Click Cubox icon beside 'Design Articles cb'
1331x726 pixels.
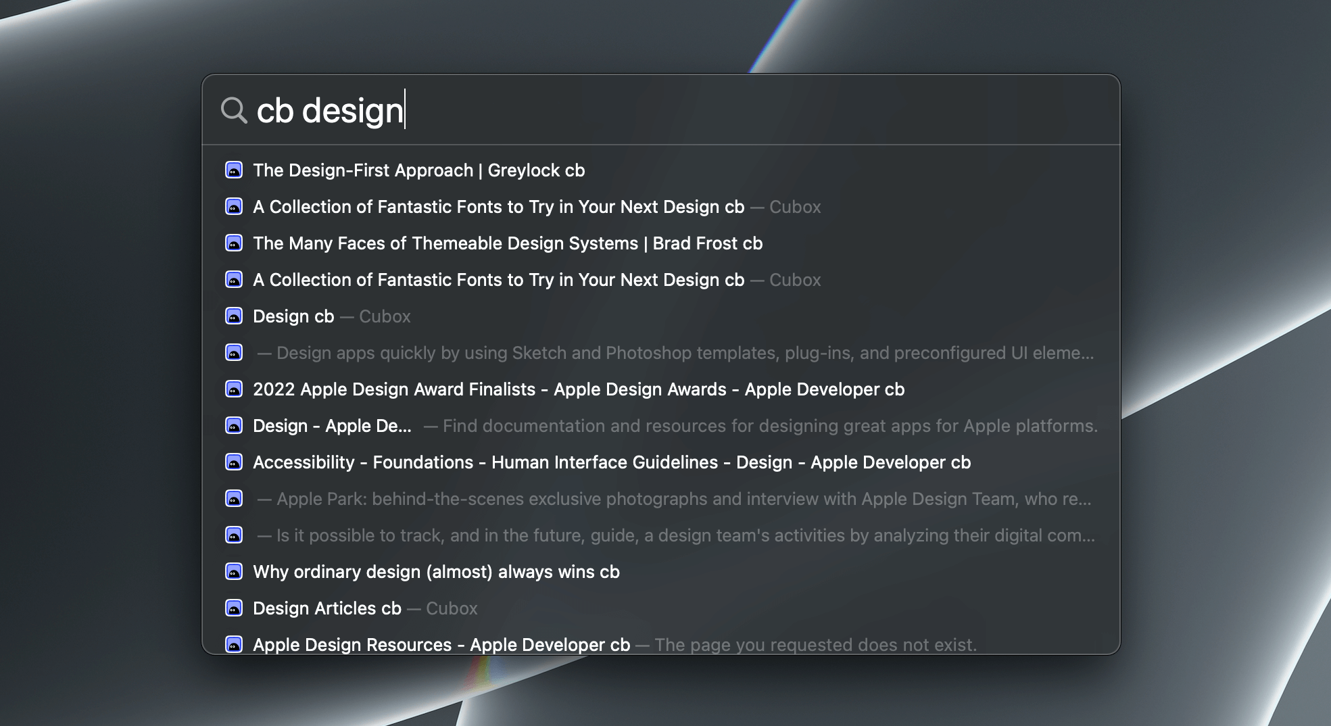click(234, 608)
